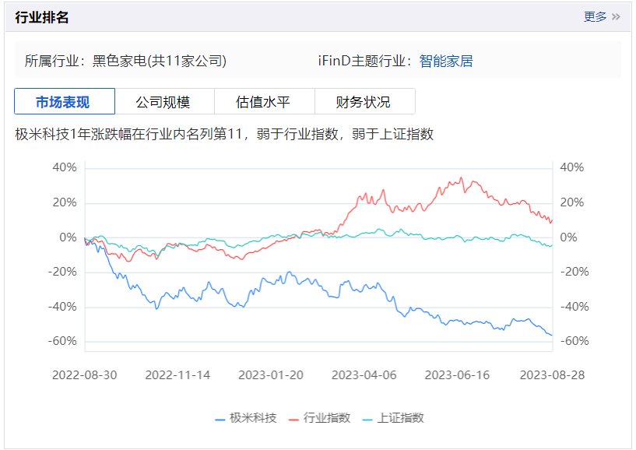Click the 2022-08-30 start date label
This screenshot has width=636, height=450.
pyautogui.click(x=85, y=374)
